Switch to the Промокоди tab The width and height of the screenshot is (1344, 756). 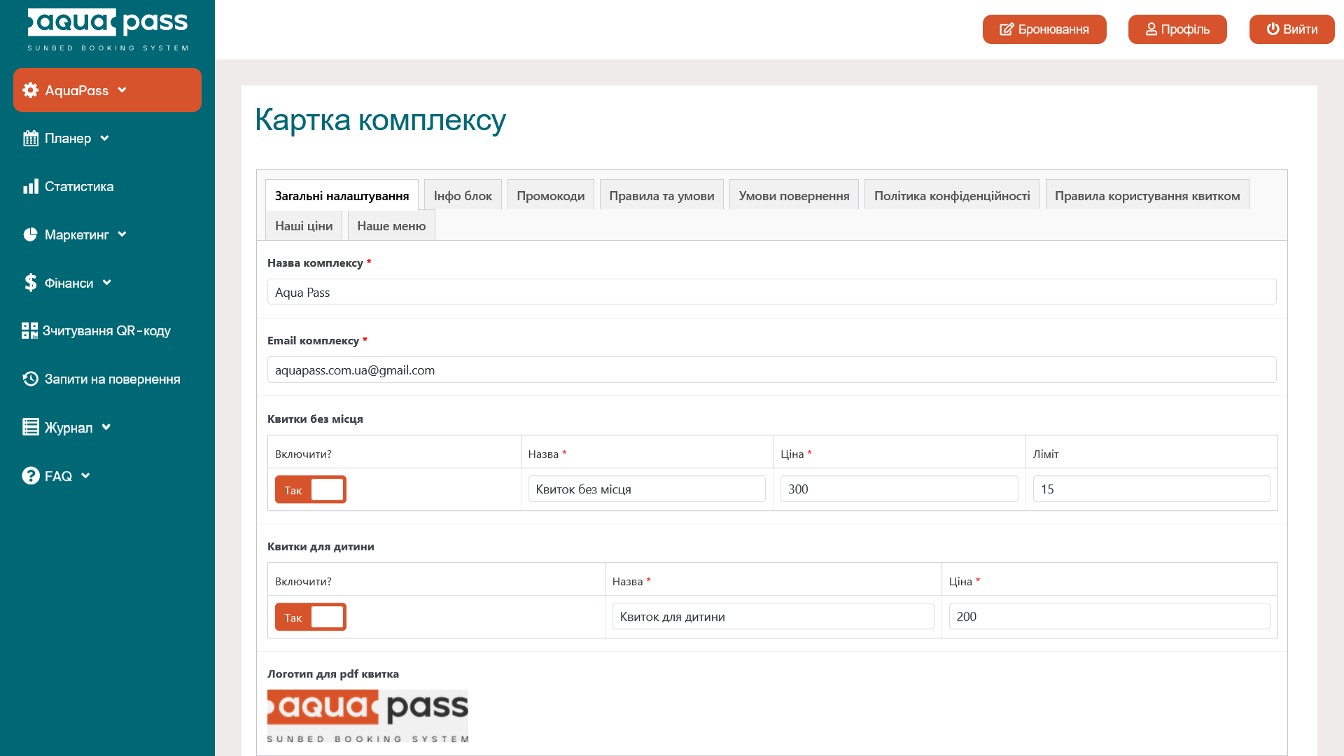click(x=550, y=195)
